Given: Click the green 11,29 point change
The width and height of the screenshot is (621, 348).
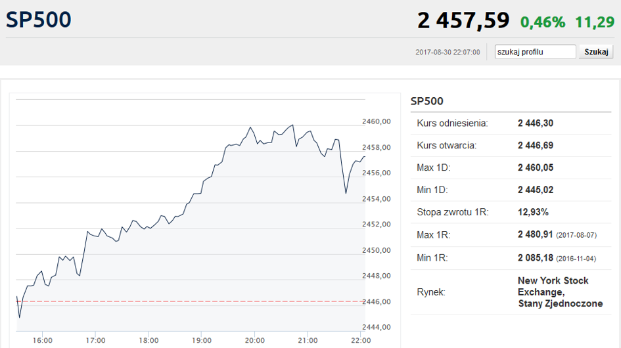Looking at the screenshot, I should 595,22.
